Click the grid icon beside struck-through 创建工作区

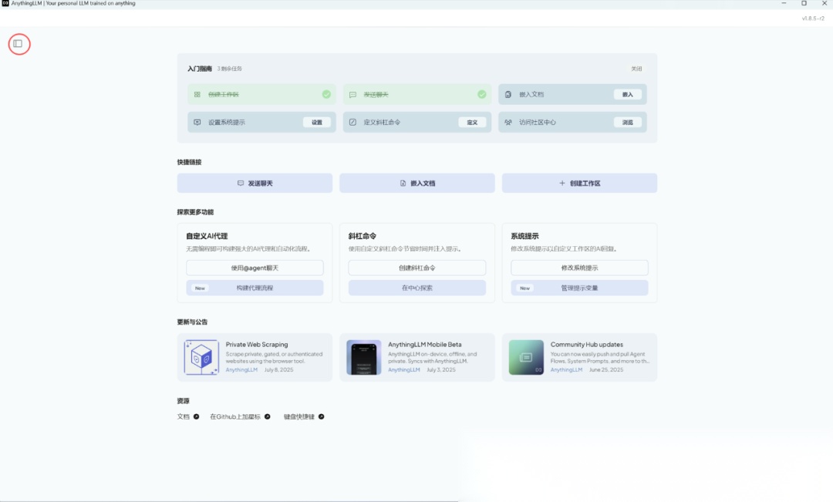pyautogui.click(x=197, y=95)
